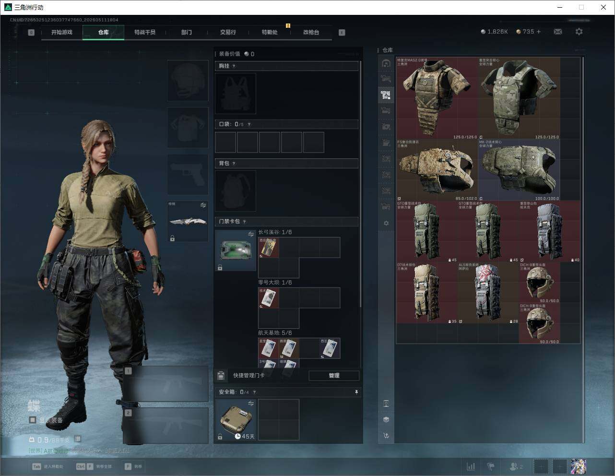Open the flag icon in bottom bar

tap(491, 466)
